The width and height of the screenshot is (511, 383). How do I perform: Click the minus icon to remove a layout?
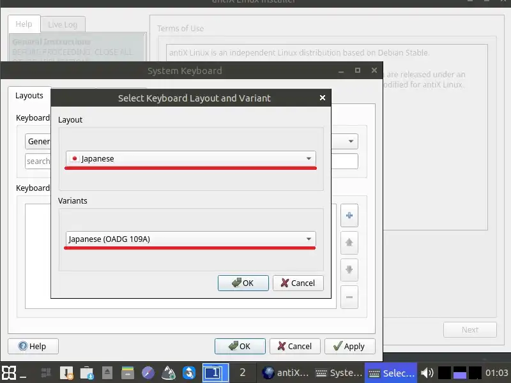coord(349,297)
